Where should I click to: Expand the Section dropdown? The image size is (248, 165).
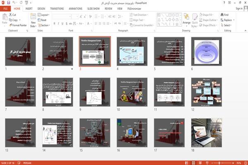[x=44, y=25]
